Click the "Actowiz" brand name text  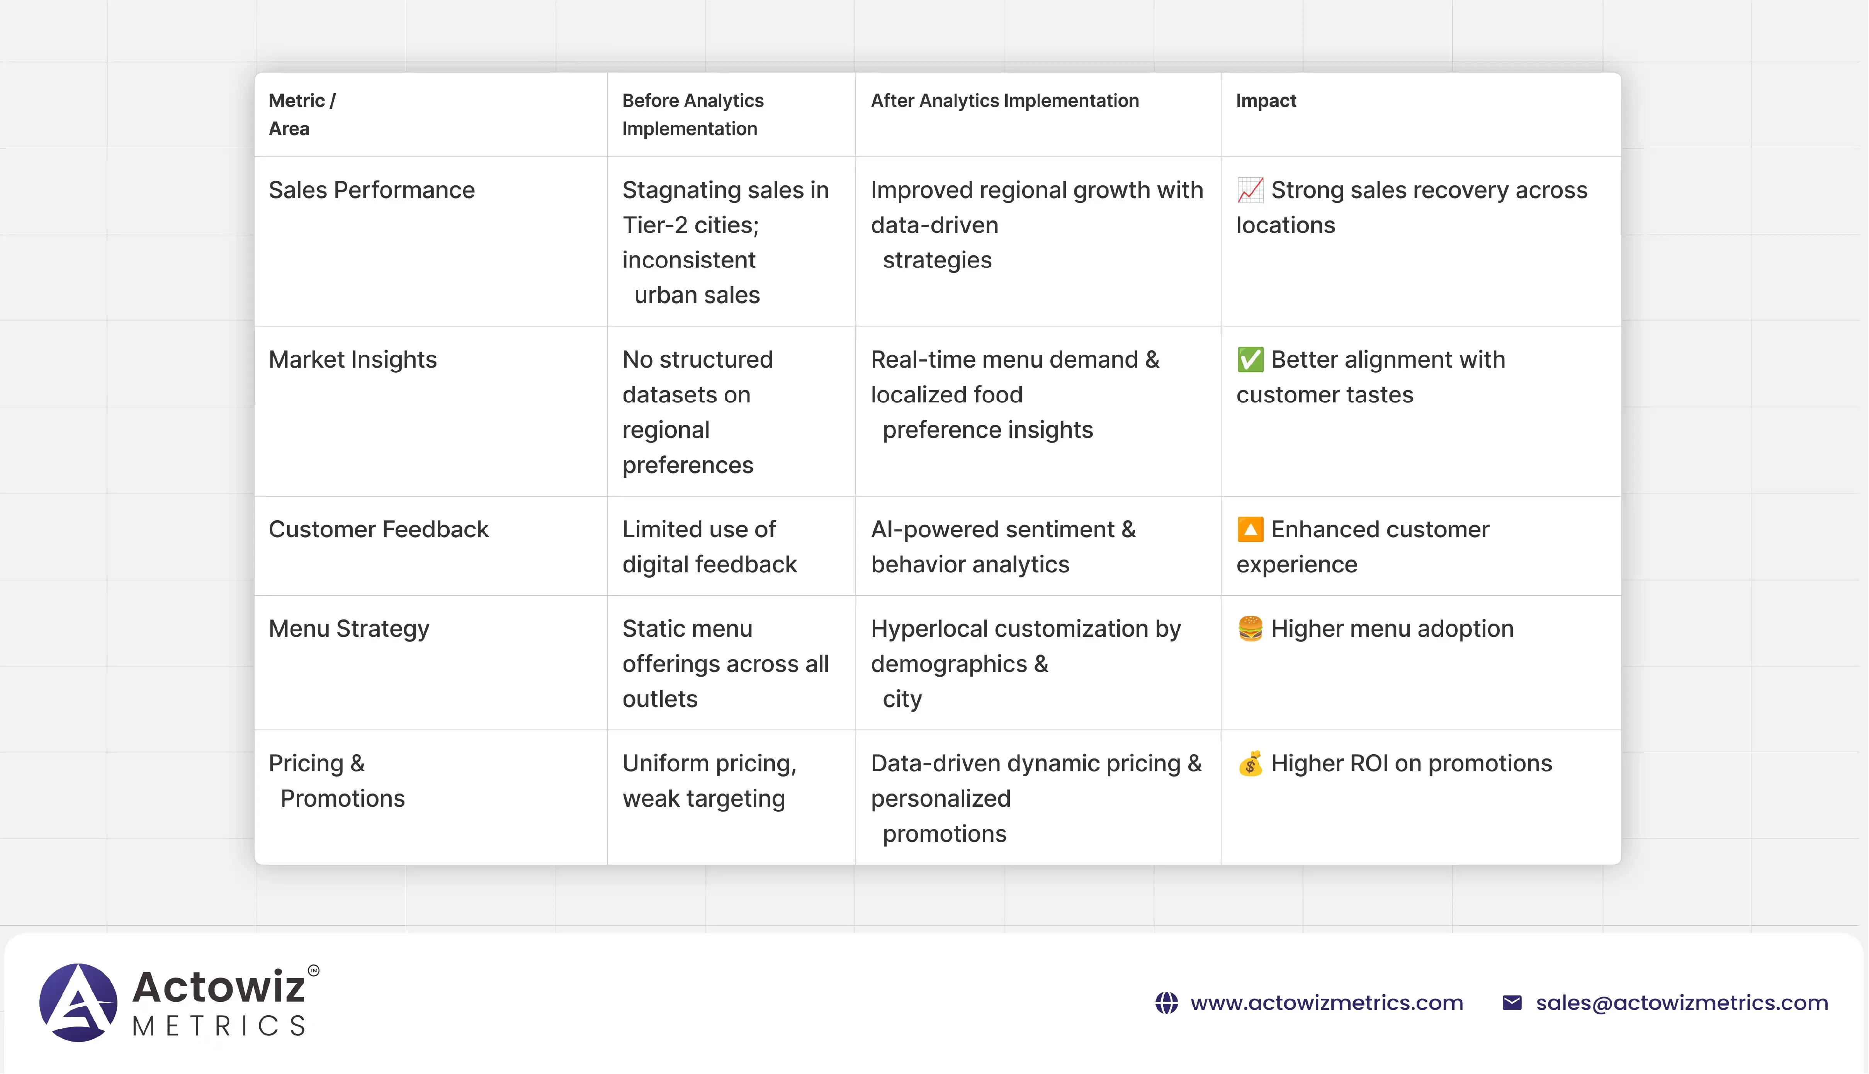[x=218, y=987]
